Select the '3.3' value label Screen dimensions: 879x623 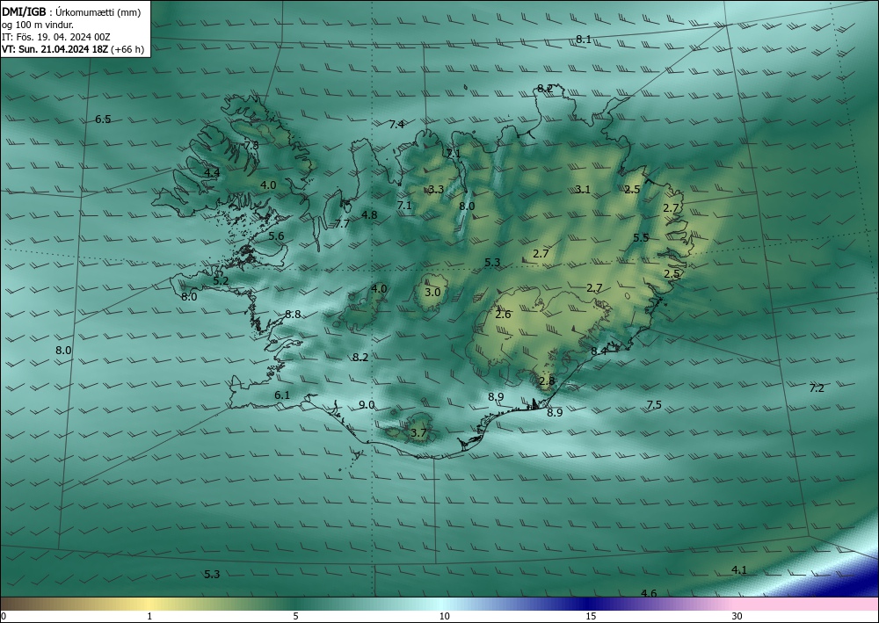436,190
